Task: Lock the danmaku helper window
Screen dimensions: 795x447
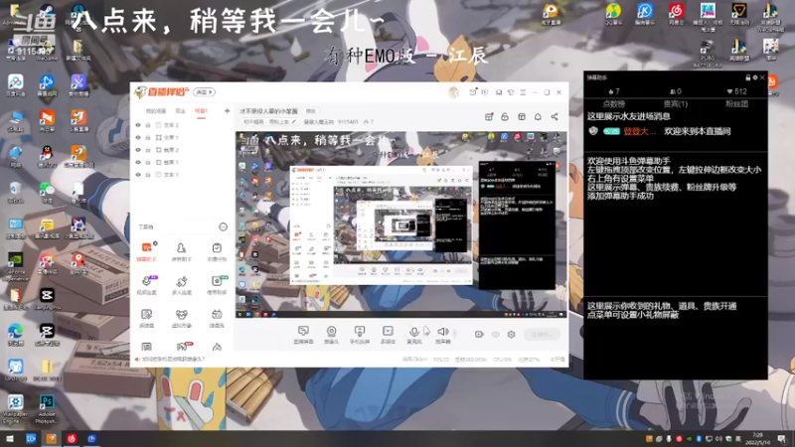Action: click(x=748, y=77)
